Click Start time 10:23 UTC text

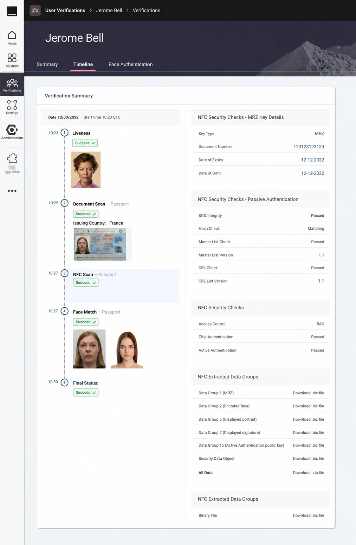(102, 117)
